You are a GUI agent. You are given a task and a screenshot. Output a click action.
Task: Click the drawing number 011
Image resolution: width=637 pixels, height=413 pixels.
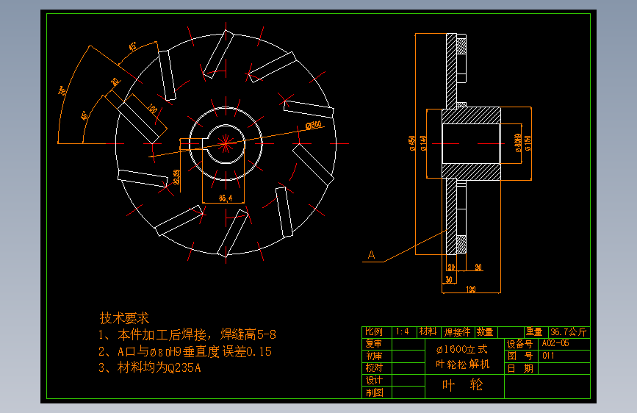(x=548, y=356)
